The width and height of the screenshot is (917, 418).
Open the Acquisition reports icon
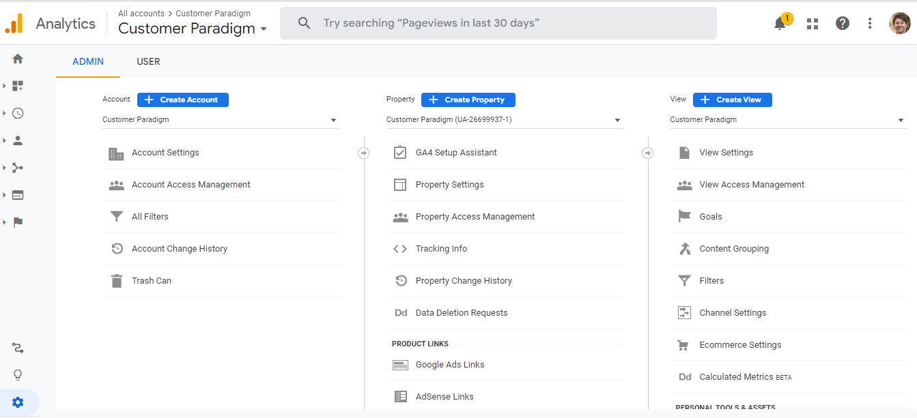pyautogui.click(x=17, y=167)
